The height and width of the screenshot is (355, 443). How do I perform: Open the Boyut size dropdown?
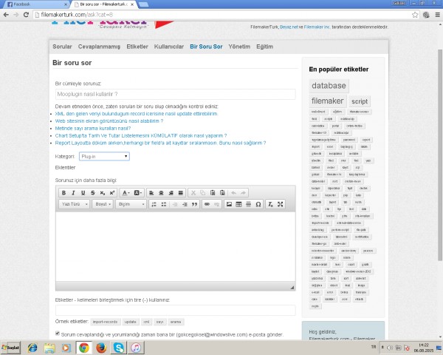(x=103, y=204)
